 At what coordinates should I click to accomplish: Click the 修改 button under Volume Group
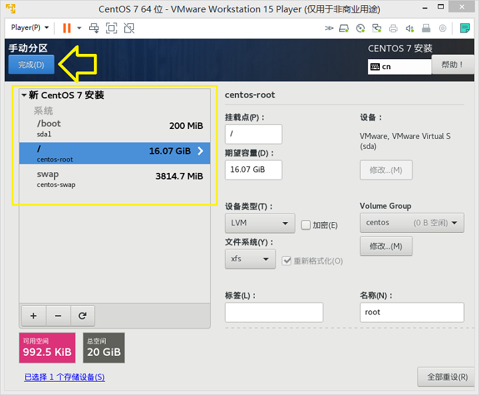(x=386, y=246)
